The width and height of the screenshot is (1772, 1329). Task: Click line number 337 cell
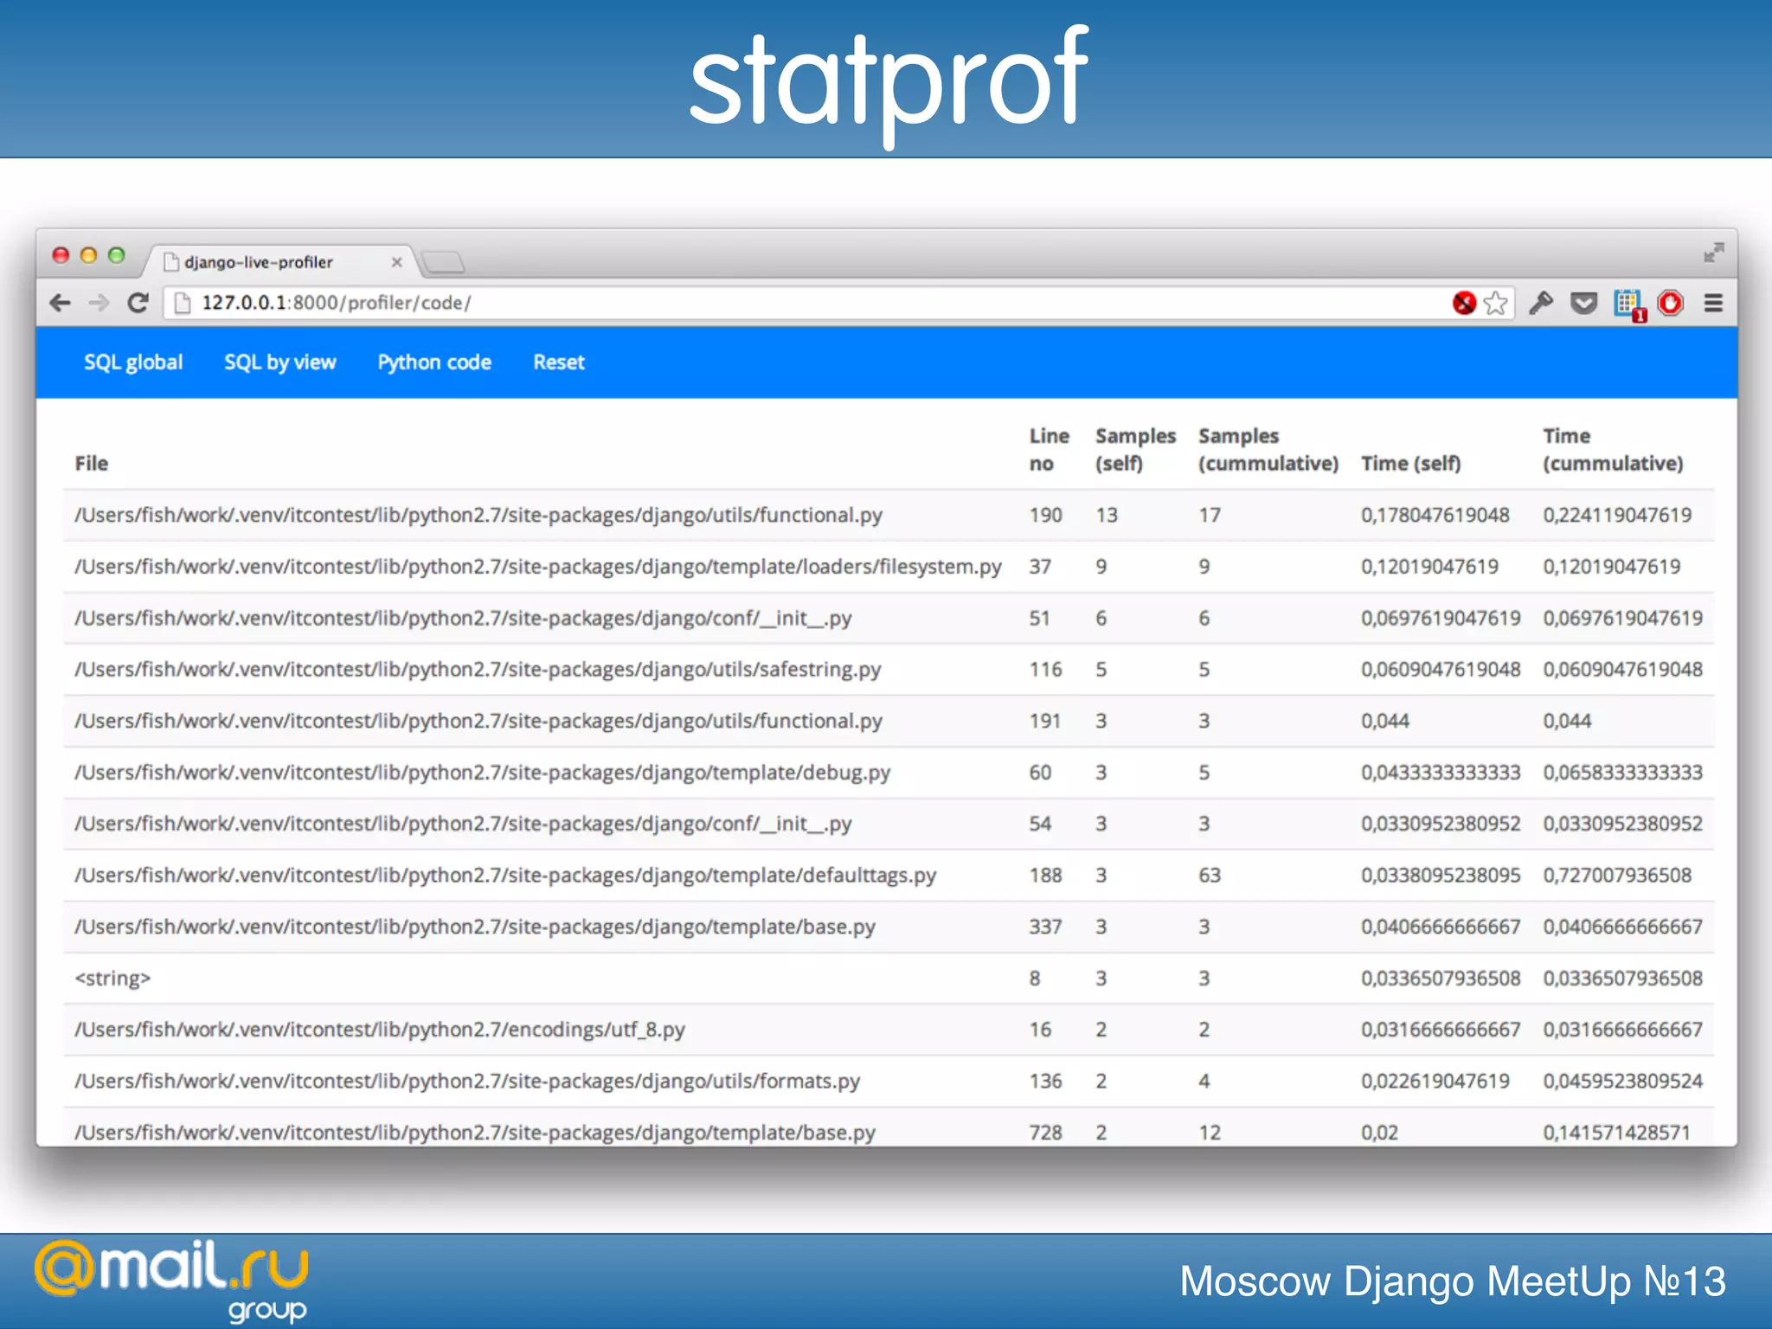(x=1045, y=927)
